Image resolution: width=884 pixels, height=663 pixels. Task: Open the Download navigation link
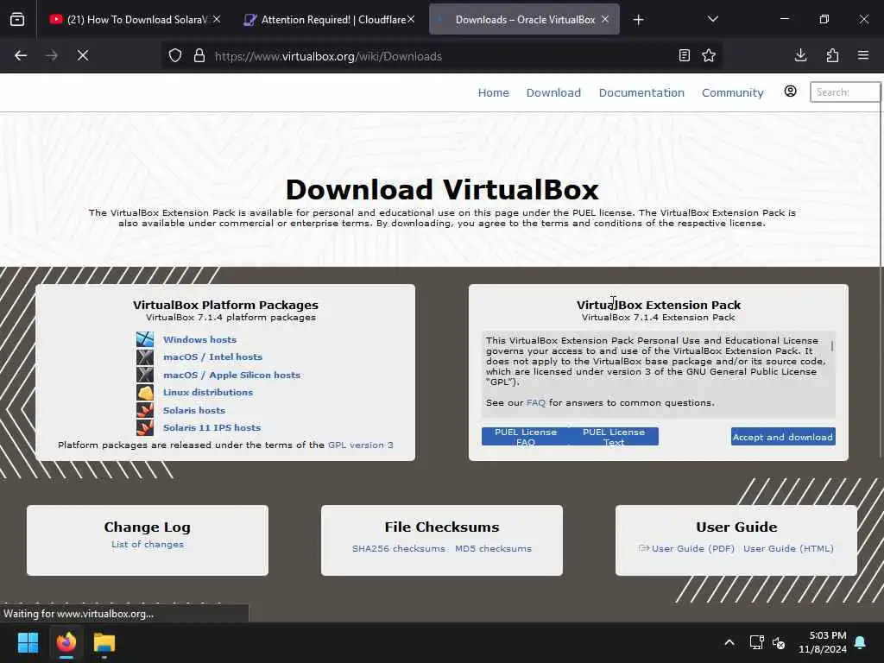click(553, 92)
